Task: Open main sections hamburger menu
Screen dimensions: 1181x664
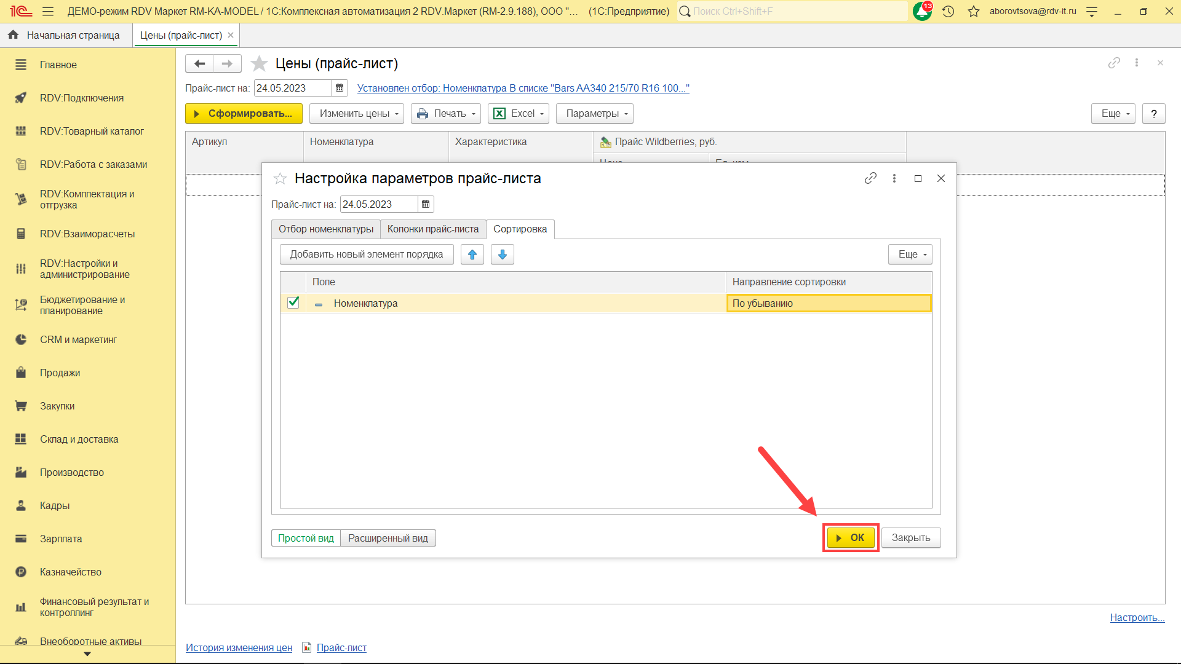Action: 48,11
